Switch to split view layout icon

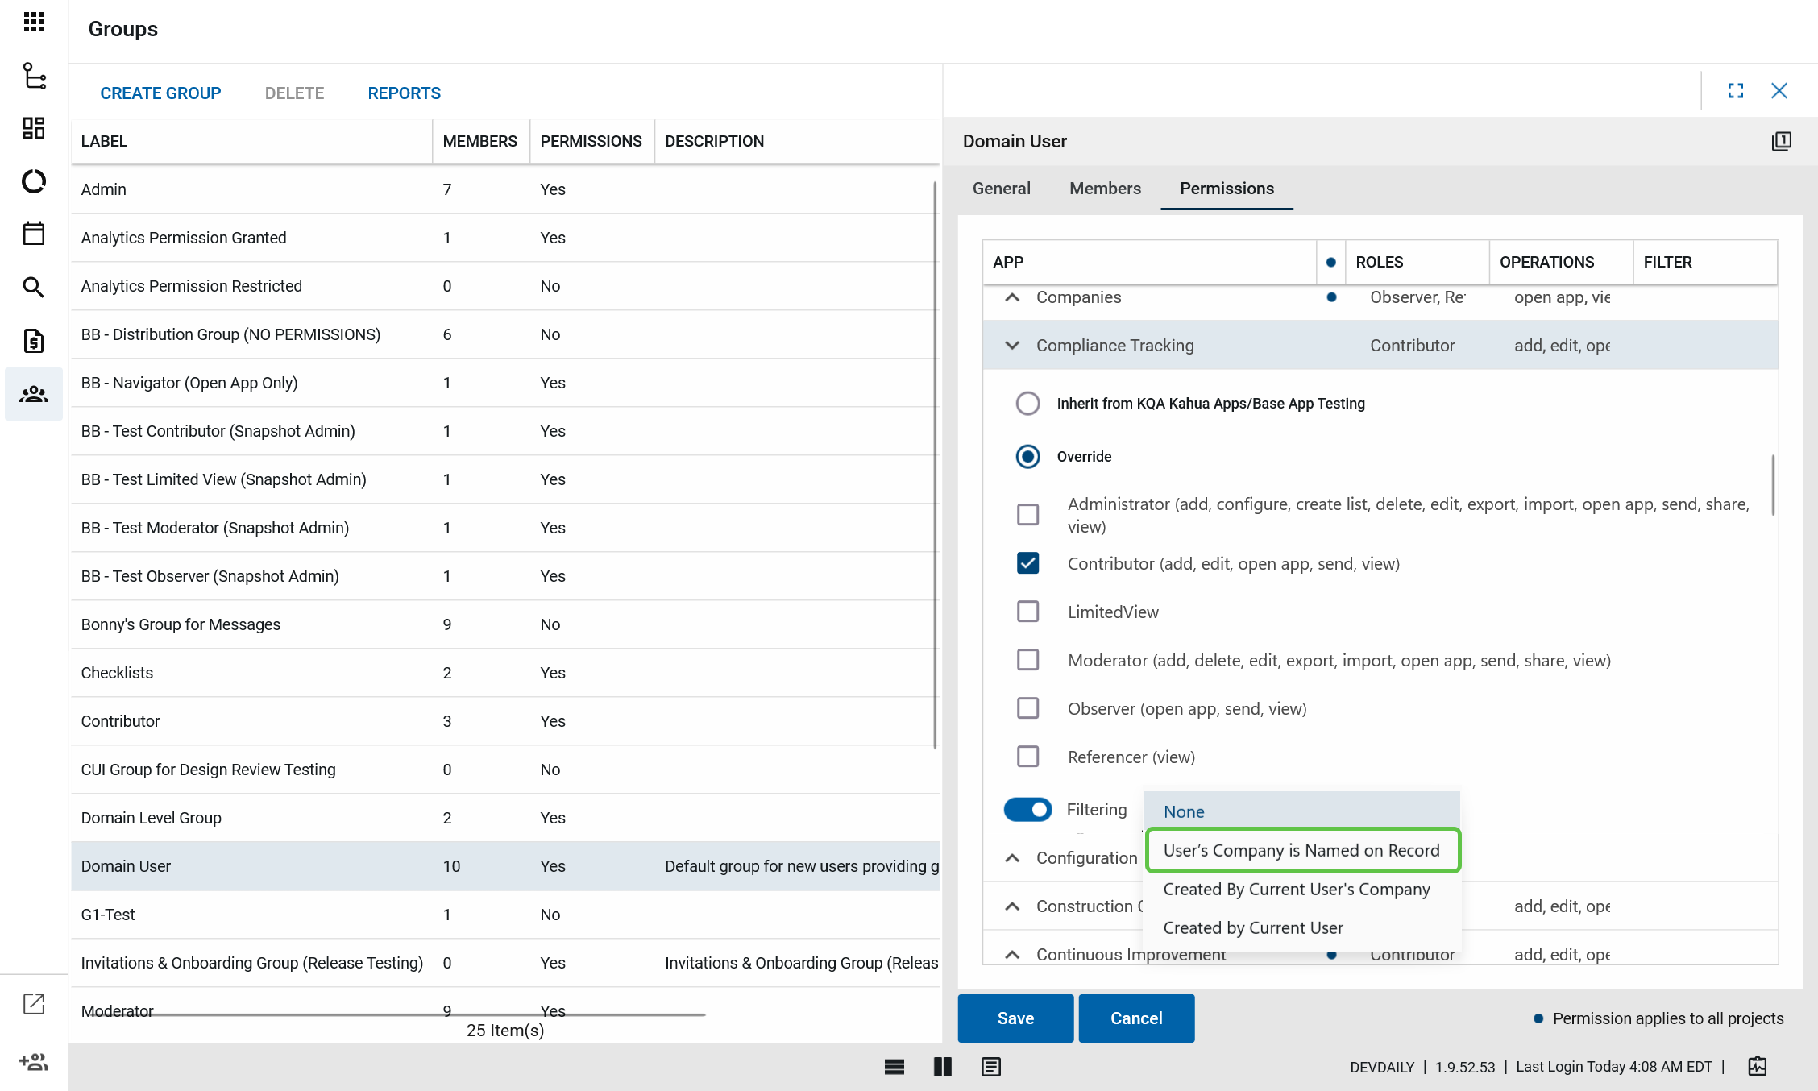point(942,1067)
